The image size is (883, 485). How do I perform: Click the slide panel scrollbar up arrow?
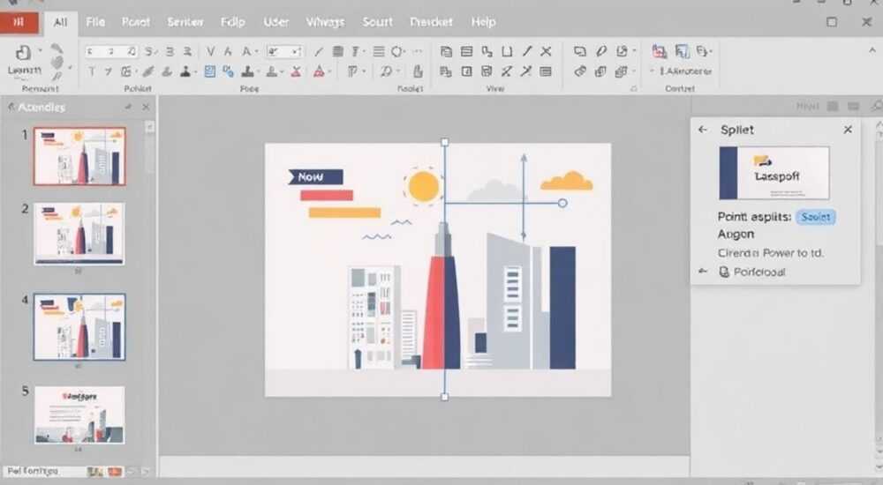tap(149, 127)
